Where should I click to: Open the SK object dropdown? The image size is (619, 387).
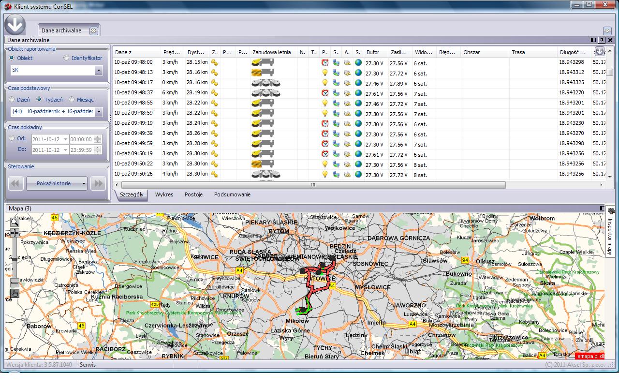99,70
